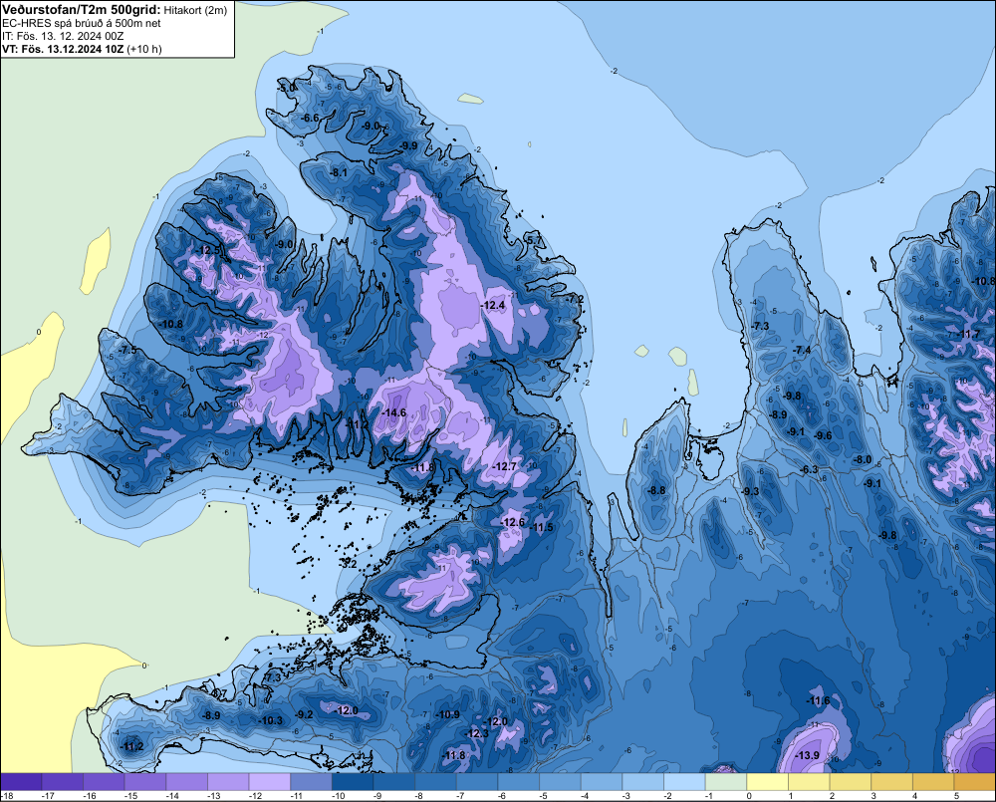Click the legend swatch between -6 and -5

click(x=518, y=781)
